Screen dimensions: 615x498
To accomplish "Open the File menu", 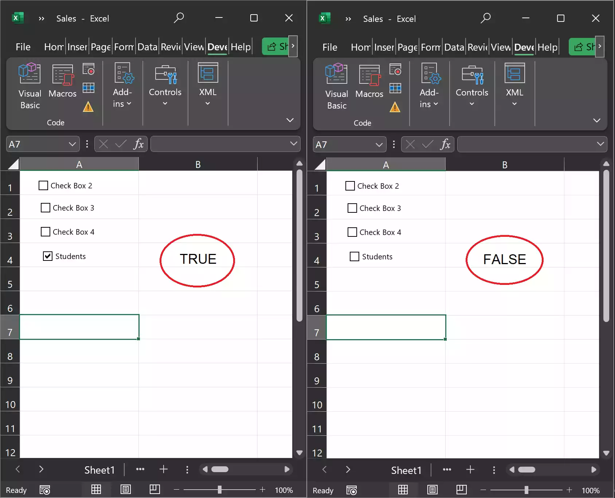I will [23, 47].
